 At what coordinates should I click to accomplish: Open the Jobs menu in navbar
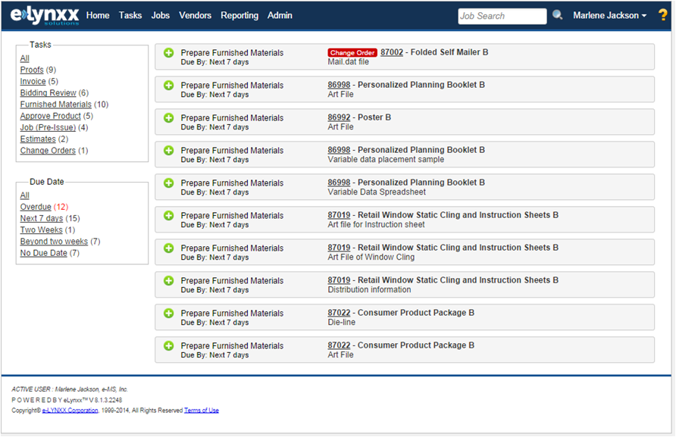(160, 16)
